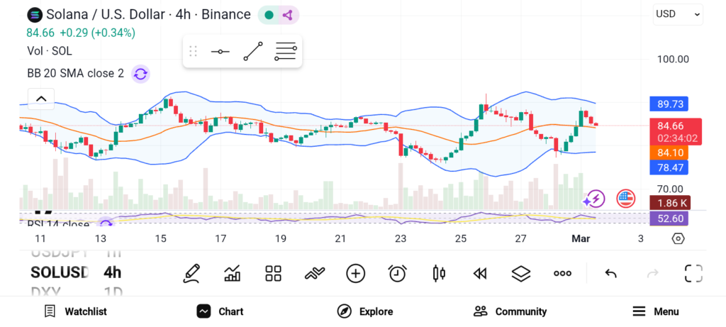
Task: Switch to the Watchlist tab
Action: pyautogui.click(x=75, y=311)
